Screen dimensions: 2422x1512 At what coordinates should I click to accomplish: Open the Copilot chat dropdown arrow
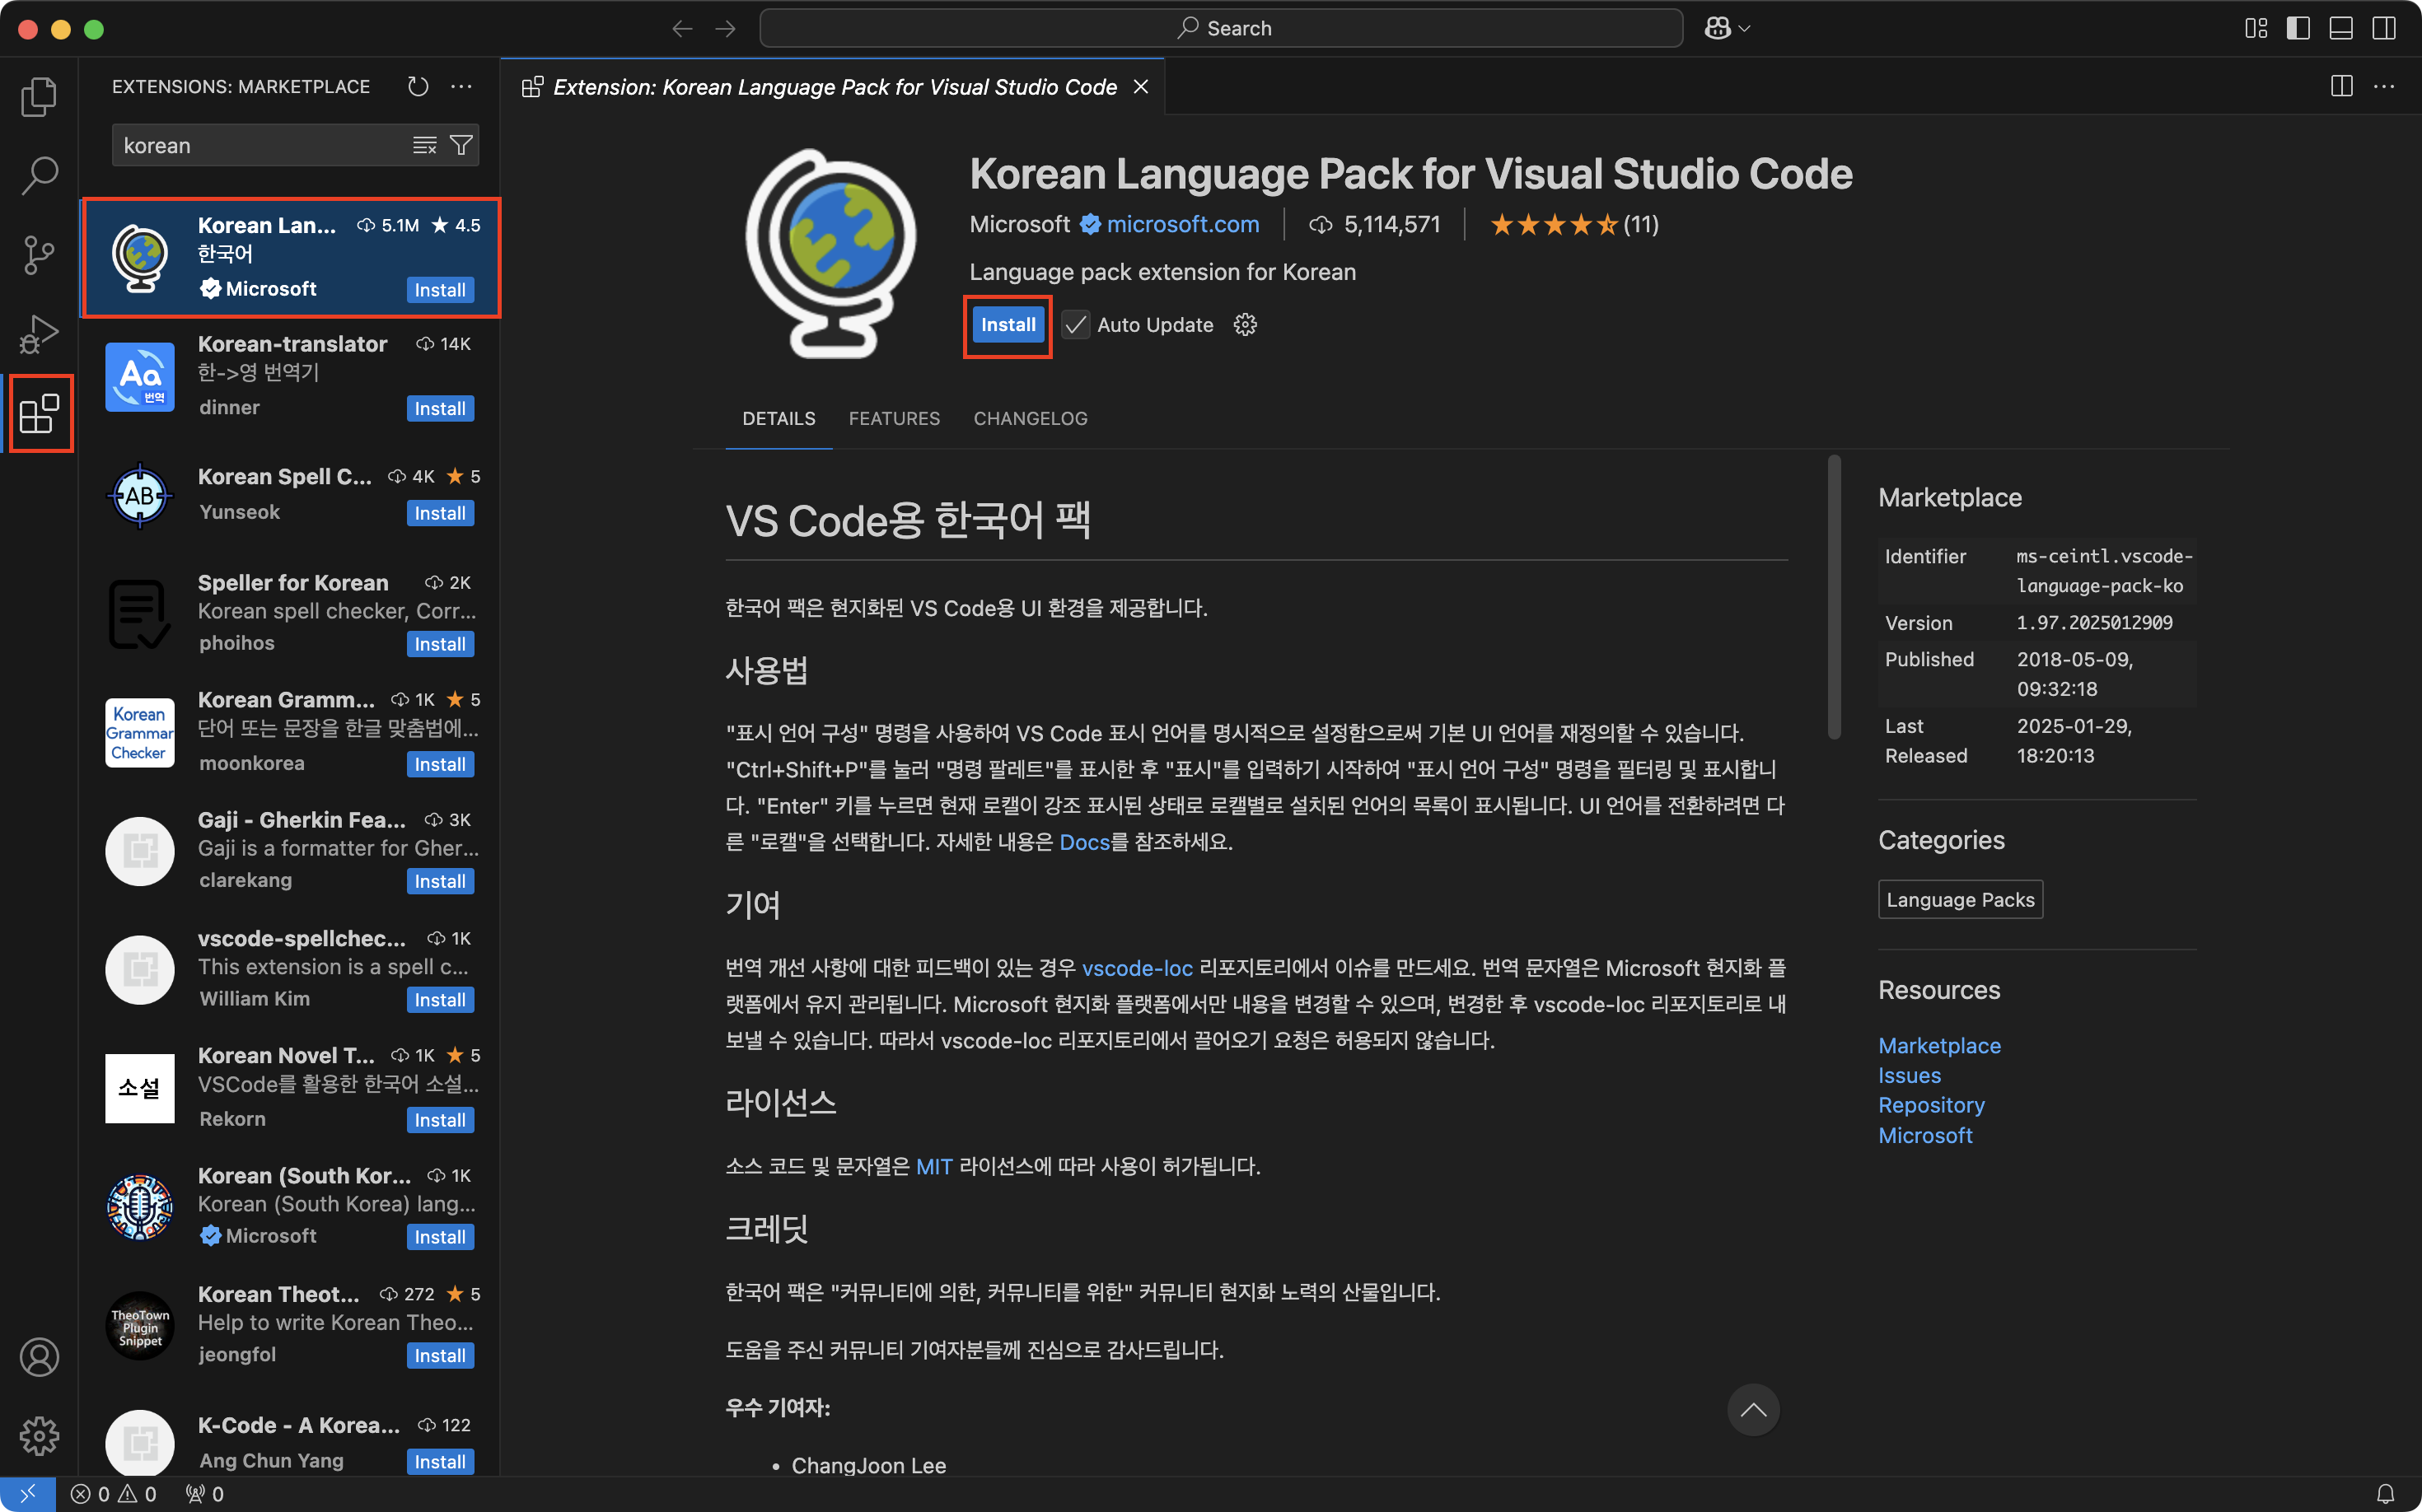click(x=1745, y=29)
